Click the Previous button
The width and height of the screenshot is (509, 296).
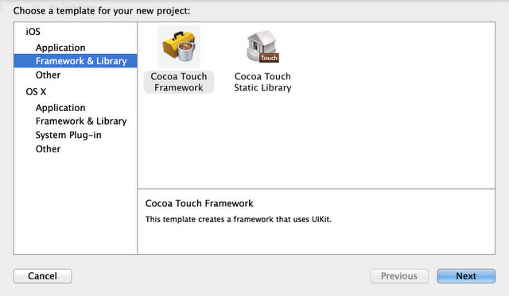point(399,276)
